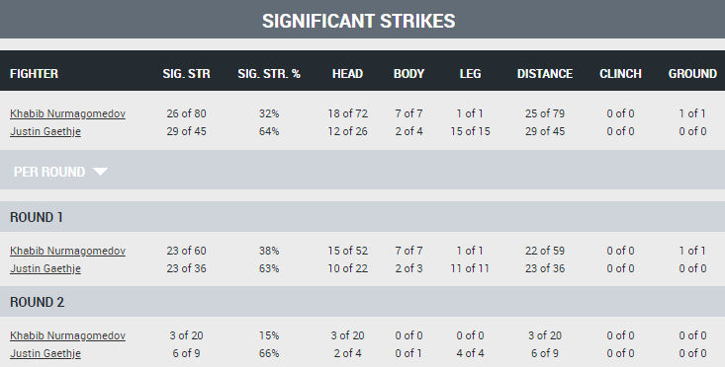This screenshot has height=367, width=725.
Task: Select the ROUND 1 section heading
Action: [36, 217]
